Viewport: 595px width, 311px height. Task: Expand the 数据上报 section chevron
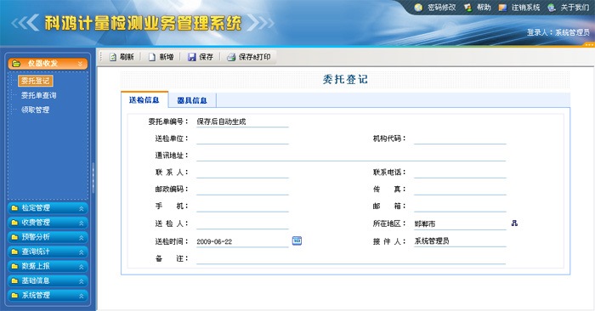point(82,267)
